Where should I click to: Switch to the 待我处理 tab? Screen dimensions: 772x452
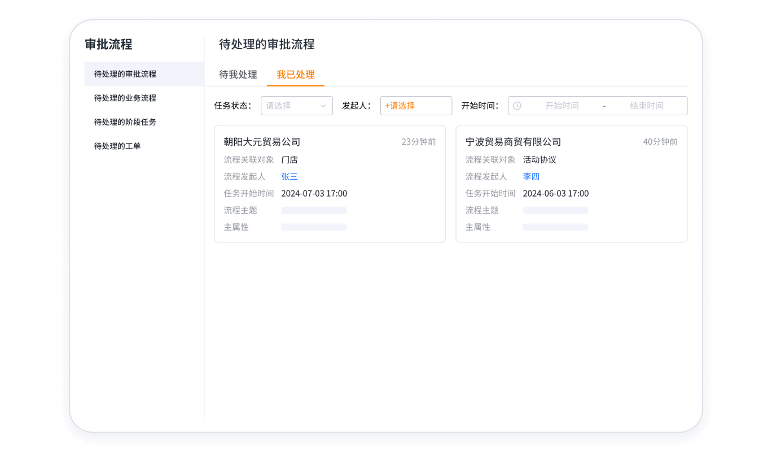coord(238,74)
